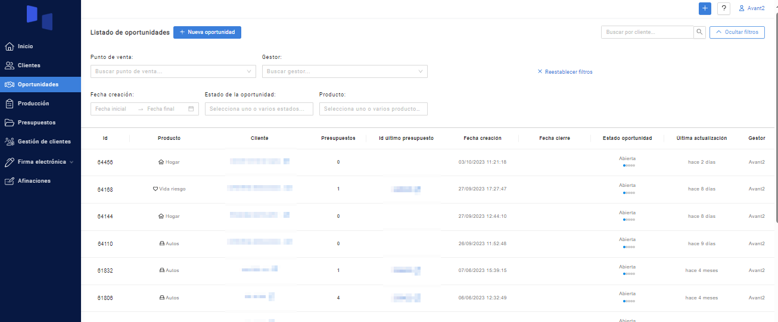
Task: Click the Presupuestos count 4 in row 61806
Action: [338, 298]
